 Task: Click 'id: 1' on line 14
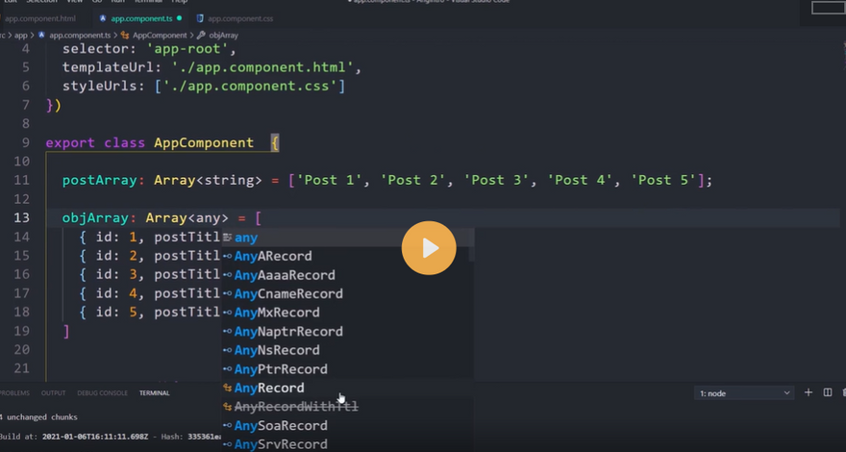click(x=117, y=238)
